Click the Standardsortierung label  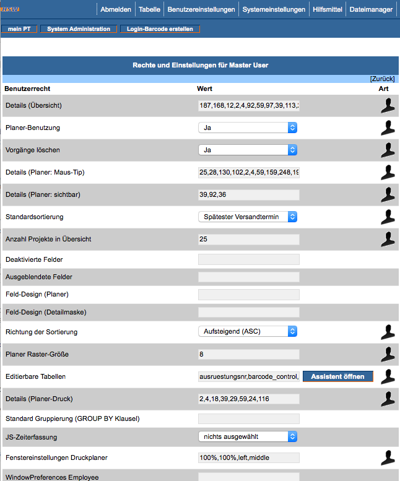pos(34,217)
